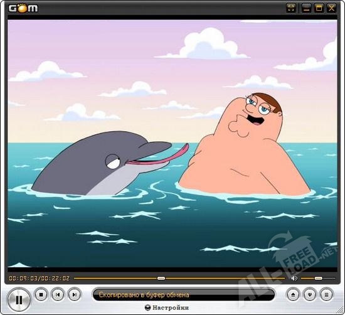Minimize the GOM Player window
This screenshot has width=345, height=315.
(306, 8)
